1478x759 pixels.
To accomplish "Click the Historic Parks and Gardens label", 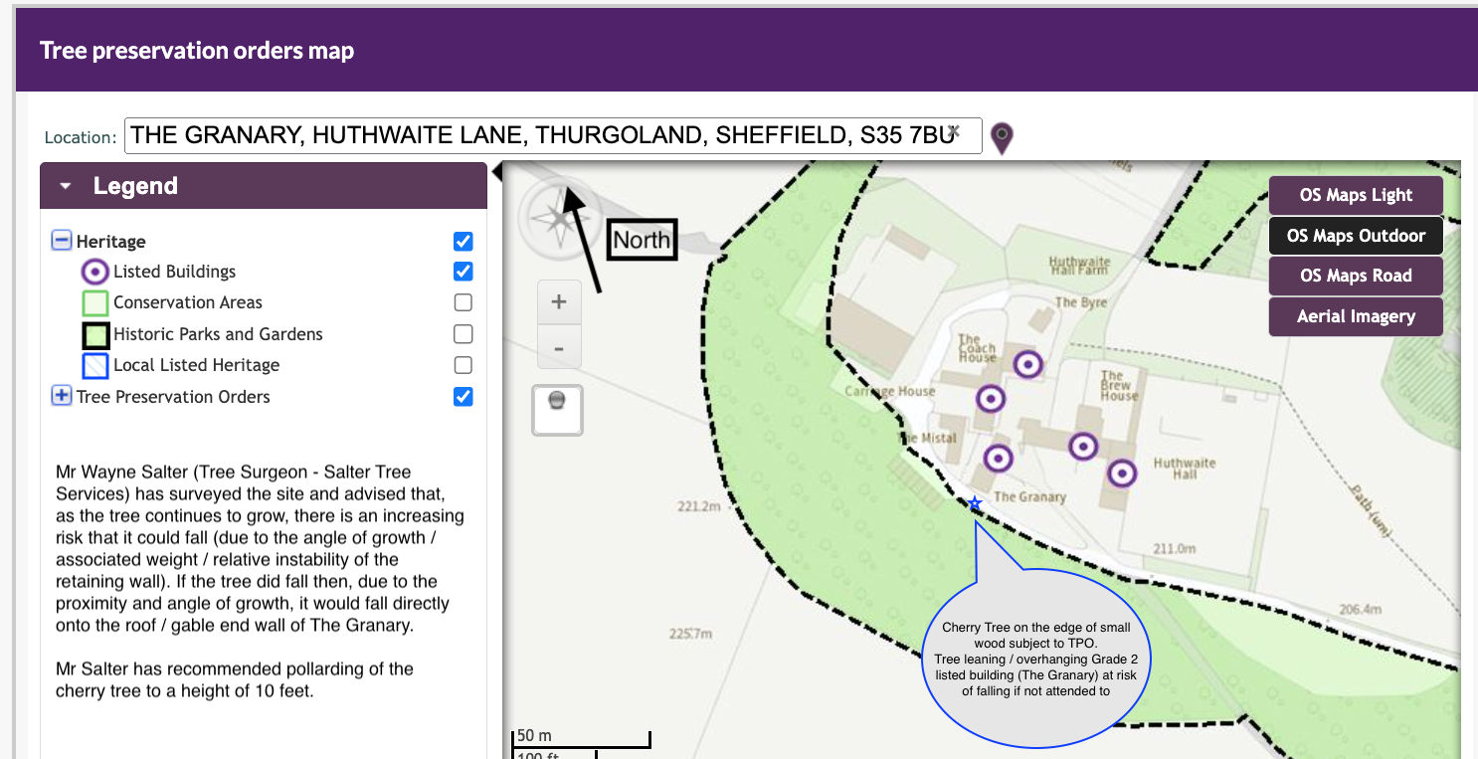I will click(x=219, y=334).
